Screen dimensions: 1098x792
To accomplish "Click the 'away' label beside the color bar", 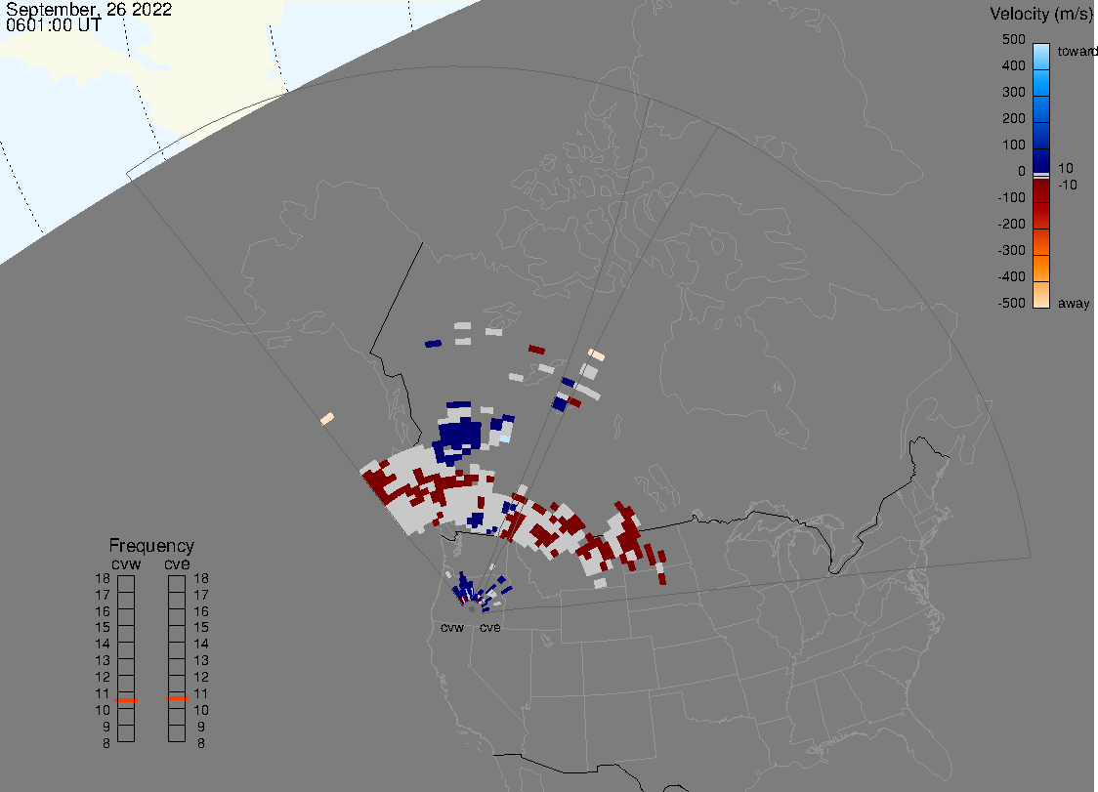I will click(1074, 303).
